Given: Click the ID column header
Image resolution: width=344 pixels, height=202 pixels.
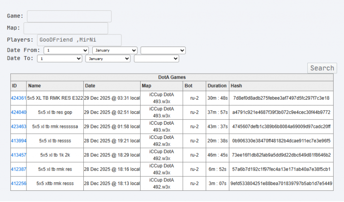Looking at the screenshot, I should pos(19,86).
